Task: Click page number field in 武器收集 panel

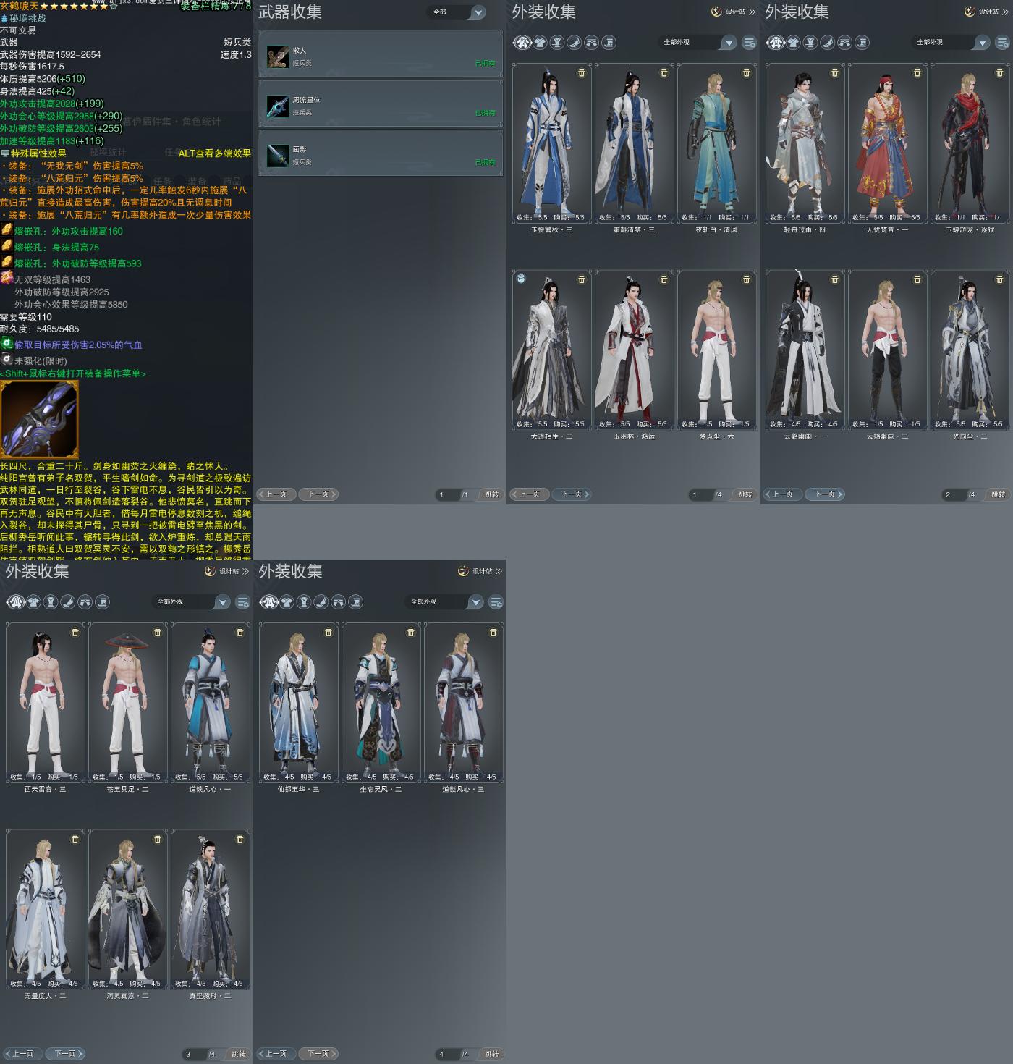Action: pos(448,494)
